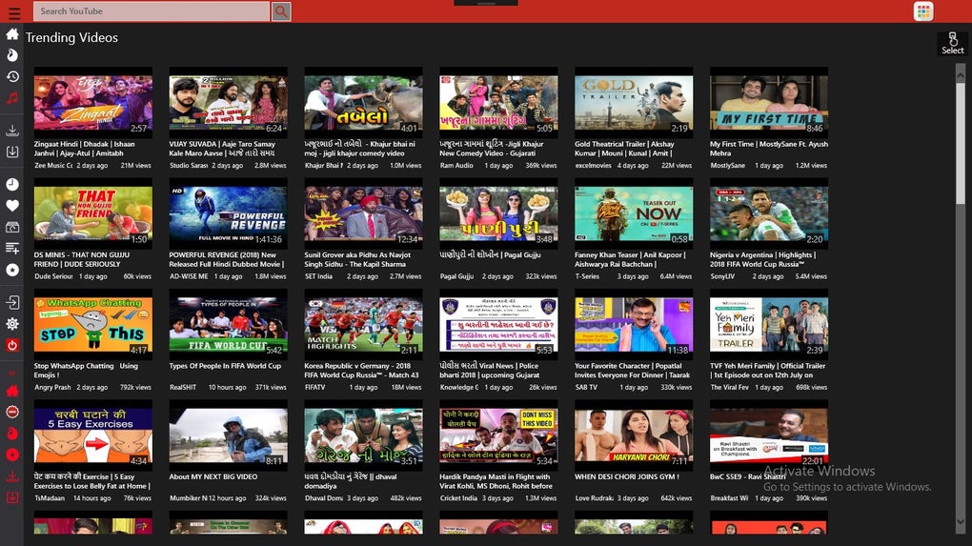972x546 pixels.
Task: Click the vertical scrollbar up arrow
Action: [961, 75]
